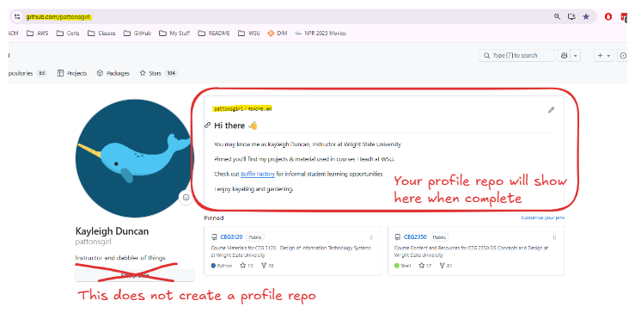
Task: Open the NPR 2025 Movies bookmark
Action: (x=321, y=34)
